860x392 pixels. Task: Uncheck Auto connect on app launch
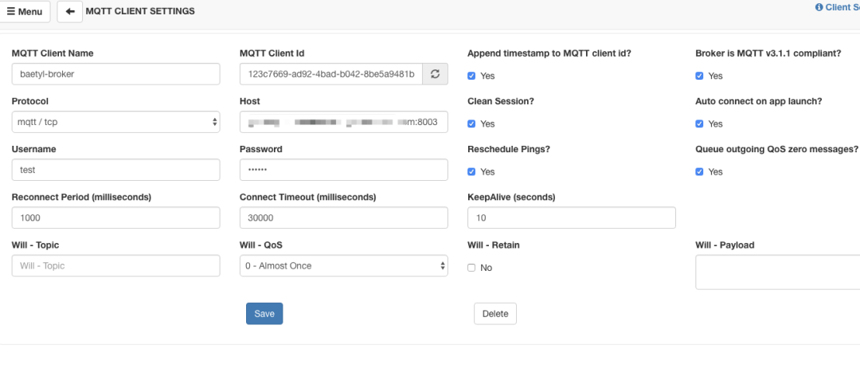[x=699, y=123]
